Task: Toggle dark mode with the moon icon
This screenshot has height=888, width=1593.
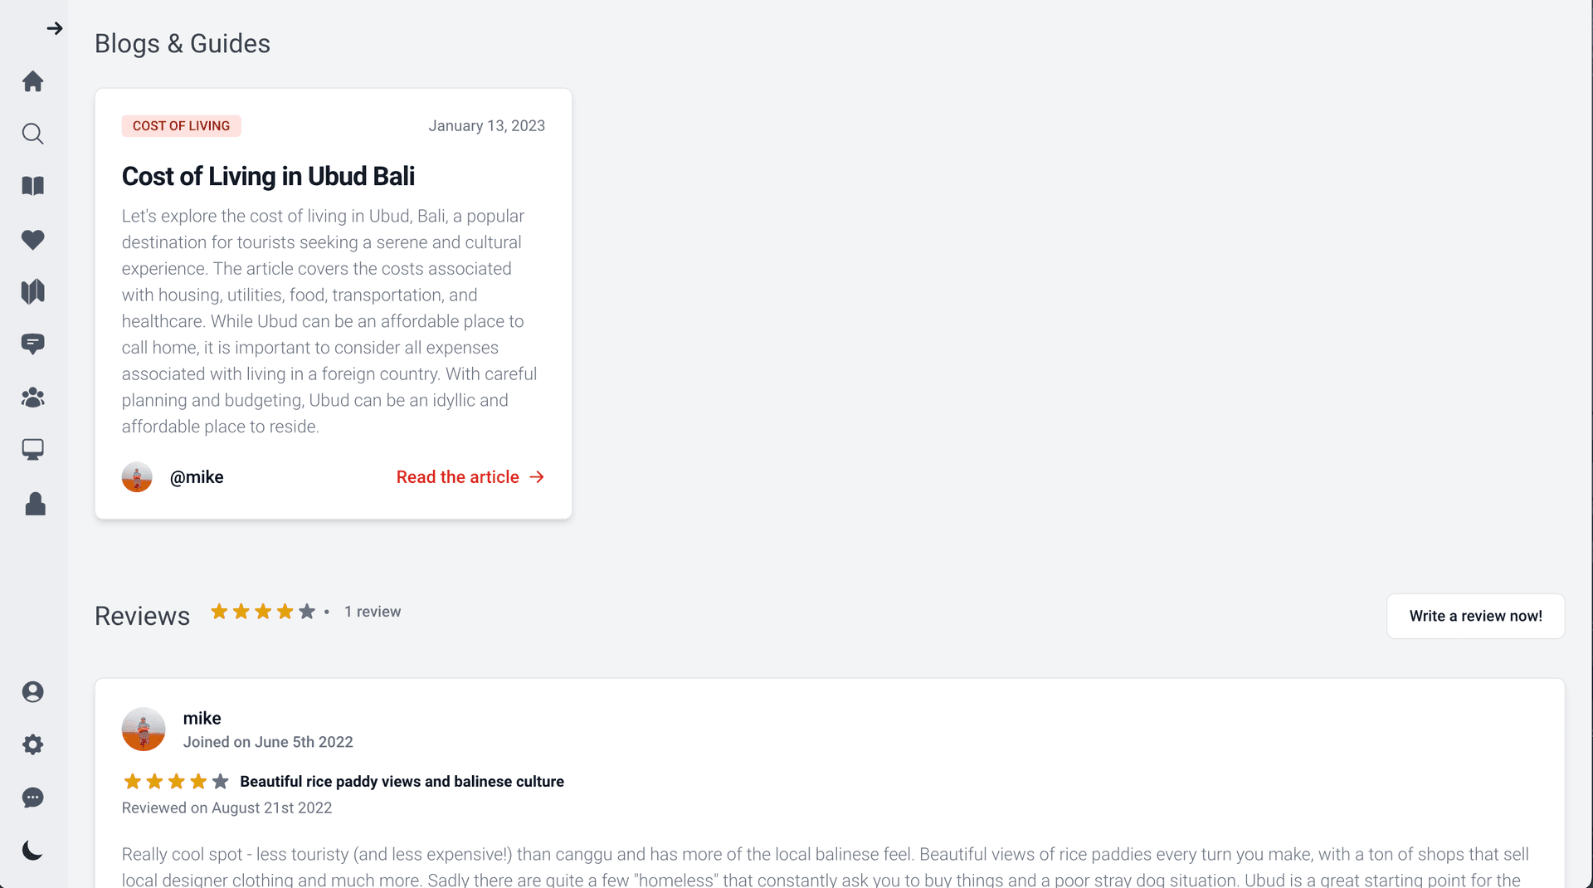Action: [33, 851]
